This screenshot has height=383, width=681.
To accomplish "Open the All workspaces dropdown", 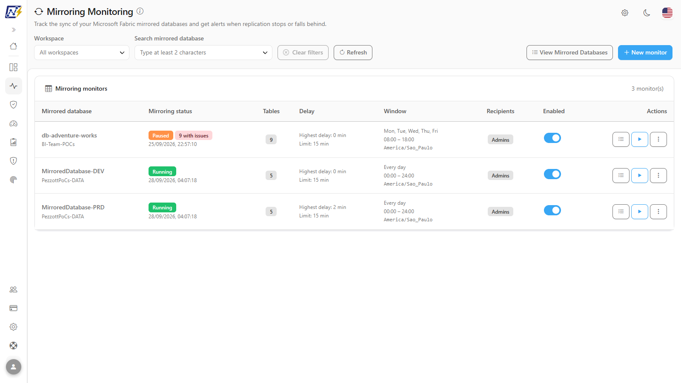I will (82, 53).
